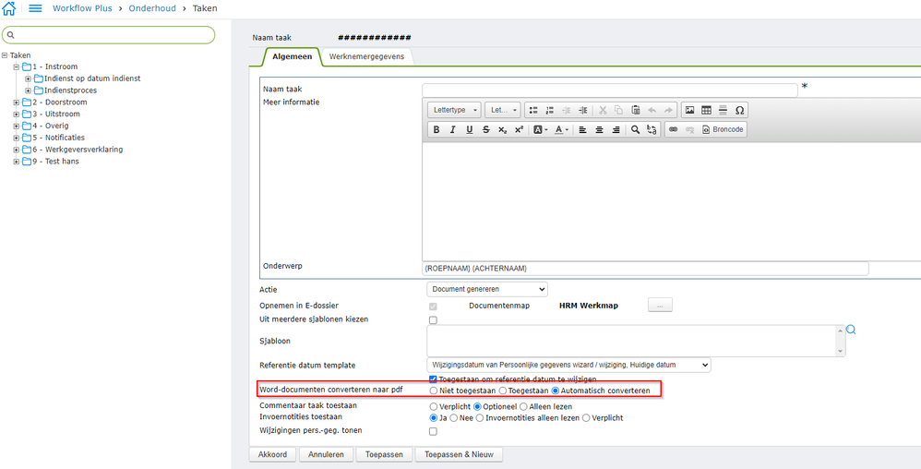Copy selected editor text

(x=619, y=110)
